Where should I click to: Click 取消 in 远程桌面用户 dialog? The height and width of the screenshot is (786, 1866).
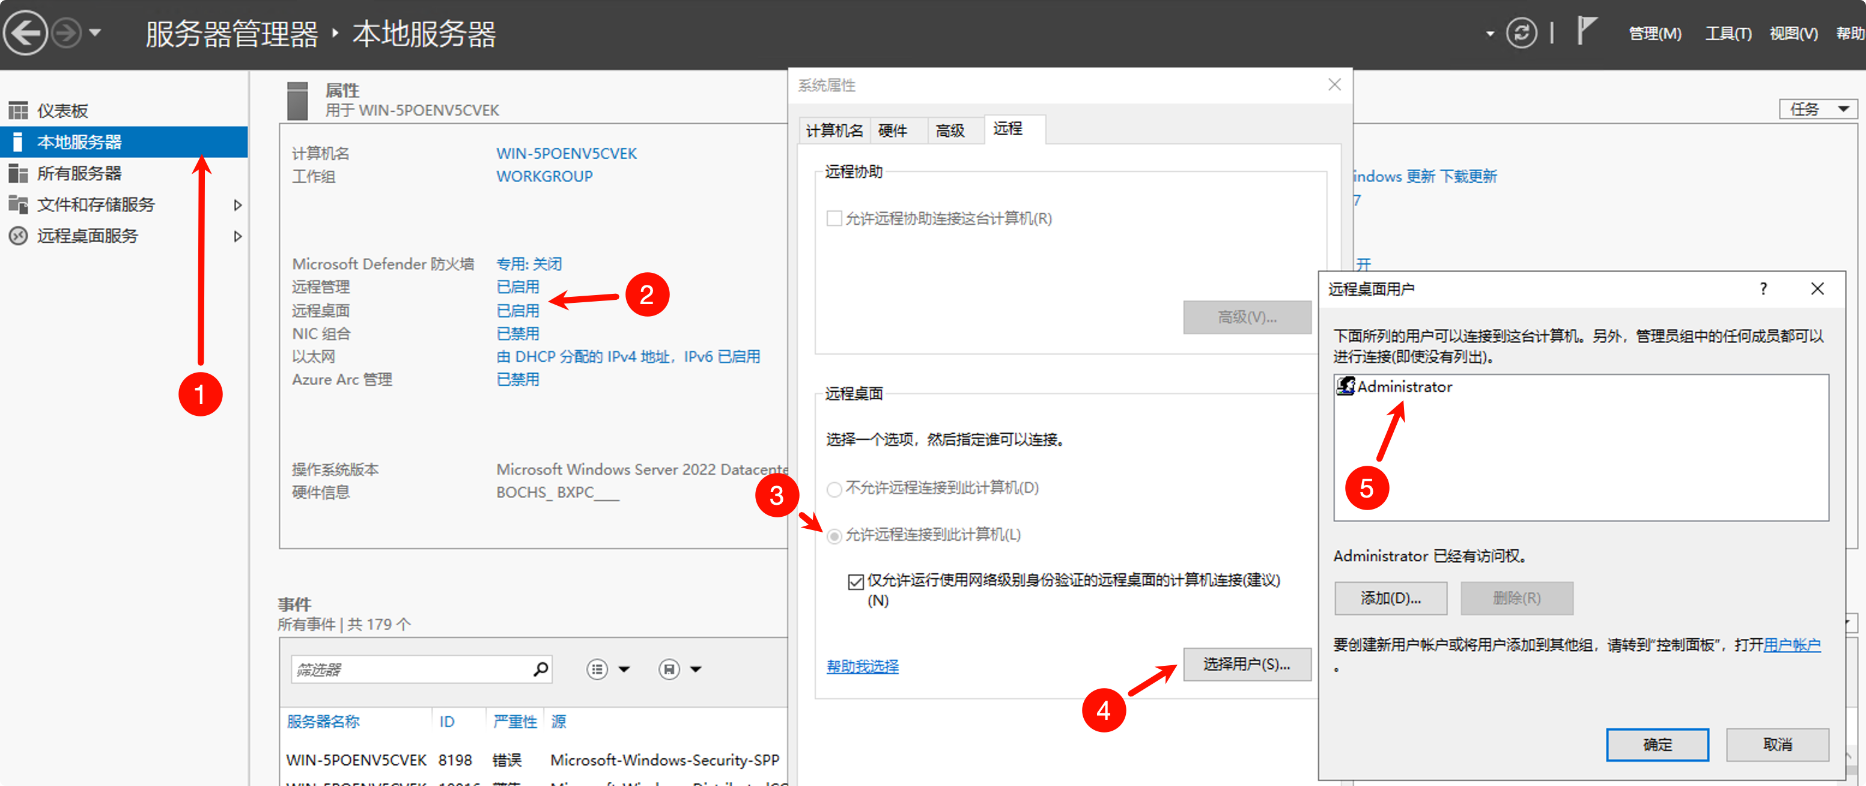[1777, 744]
